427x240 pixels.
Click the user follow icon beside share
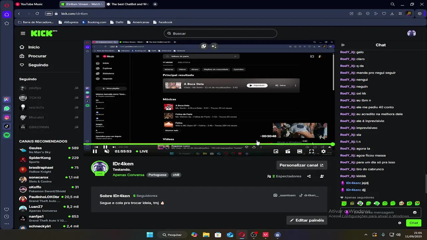322,176
